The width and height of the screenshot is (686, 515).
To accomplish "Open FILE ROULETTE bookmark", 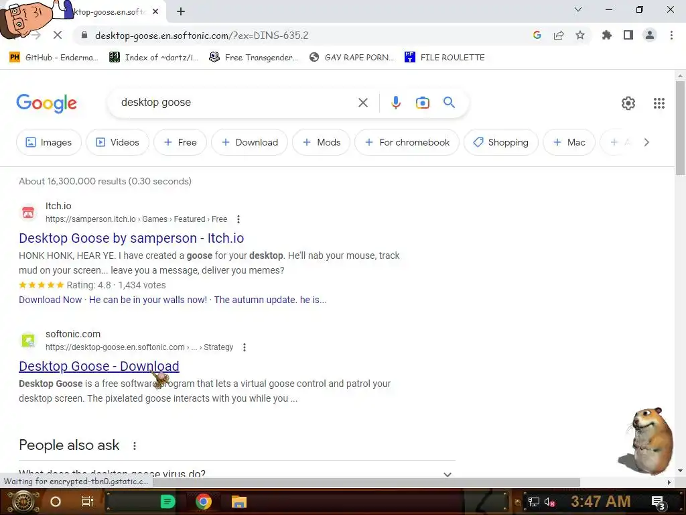I will 445,58.
